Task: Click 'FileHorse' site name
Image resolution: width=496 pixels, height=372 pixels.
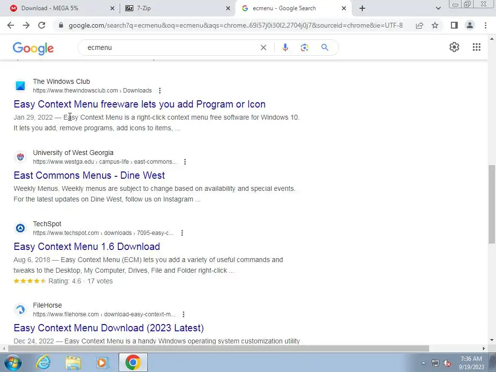Action: [x=47, y=305]
